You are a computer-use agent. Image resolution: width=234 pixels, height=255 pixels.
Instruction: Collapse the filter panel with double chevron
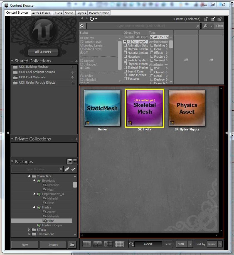tap(82, 26)
